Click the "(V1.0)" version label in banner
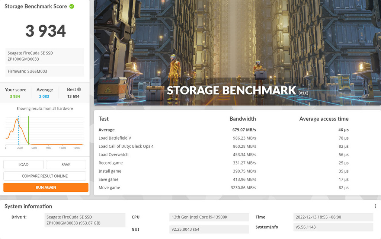Image resolution: width=381 pixels, height=239 pixels. point(304,93)
